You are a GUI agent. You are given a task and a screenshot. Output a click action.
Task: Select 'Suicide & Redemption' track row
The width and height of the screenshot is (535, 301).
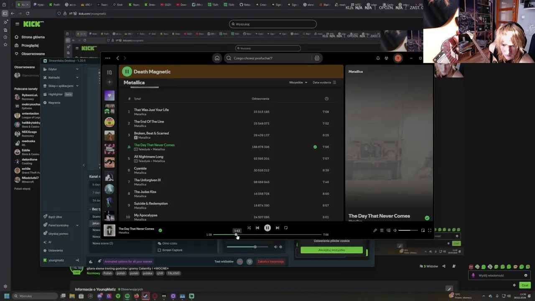(x=231, y=205)
